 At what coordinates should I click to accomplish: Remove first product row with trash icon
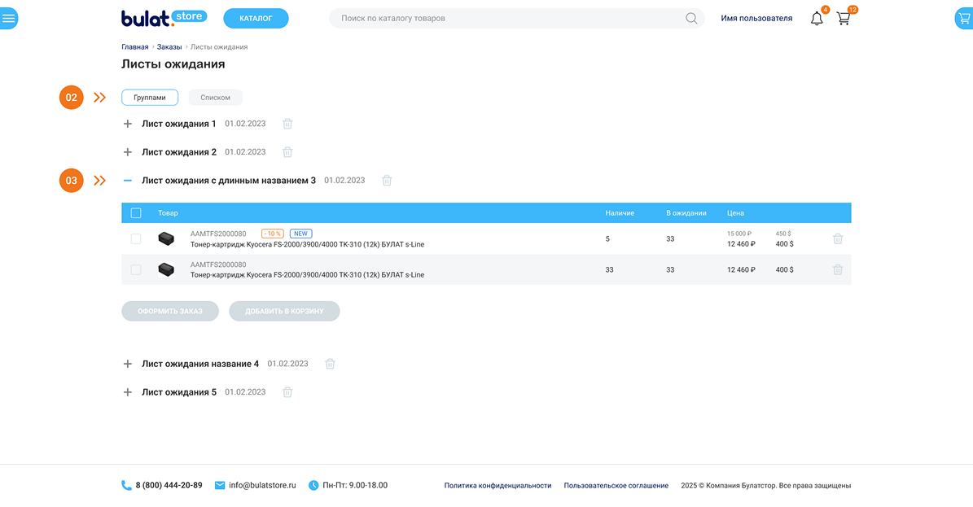pos(838,239)
